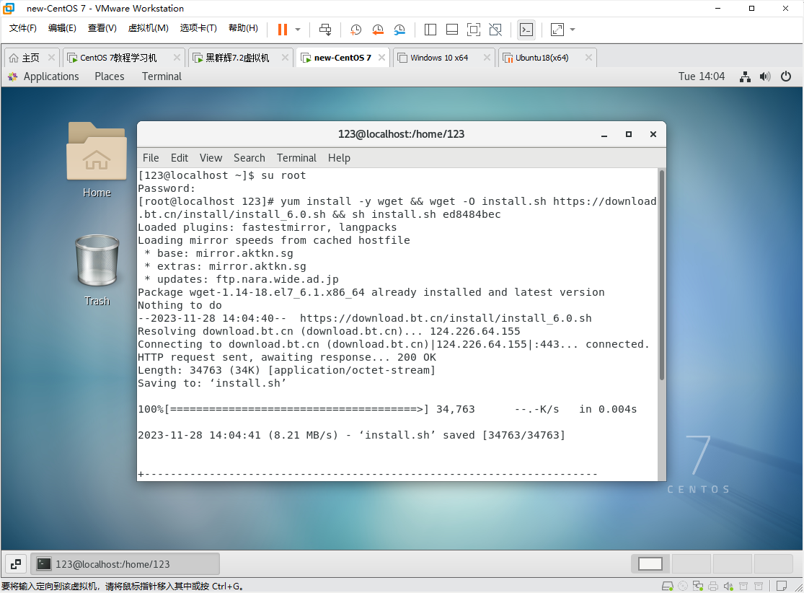This screenshot has width=804, height=593.
Task: Click the printer status icon
Action: (712, 586)
